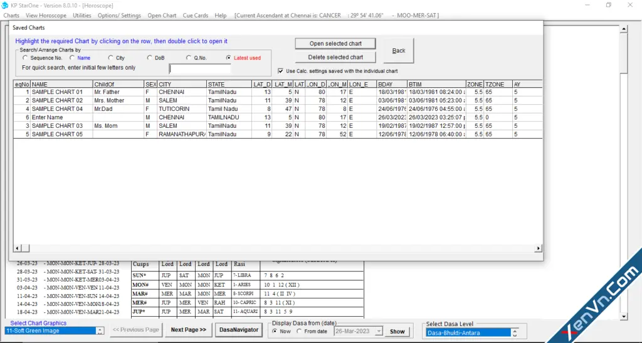Click the TZONE column header

point(498,84)
